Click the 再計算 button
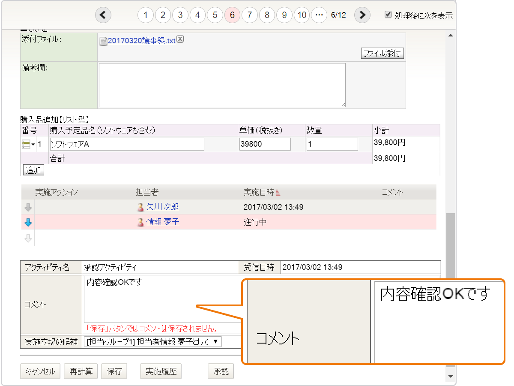 [x=81, y=371]
